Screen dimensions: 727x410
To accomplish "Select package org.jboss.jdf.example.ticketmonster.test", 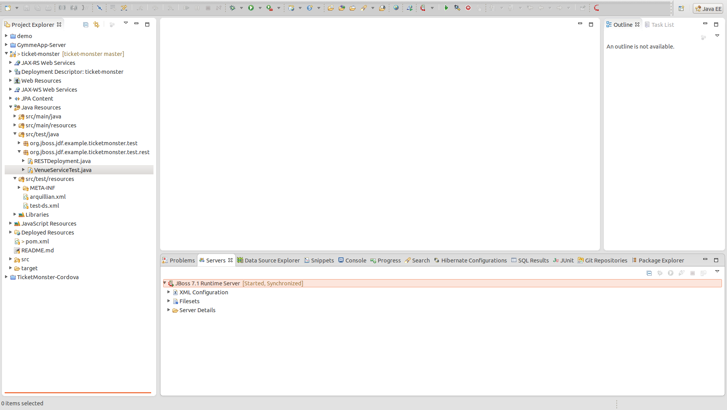I will point(84,143).
